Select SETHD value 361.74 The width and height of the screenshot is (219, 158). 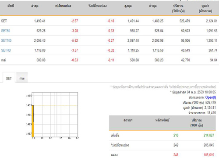point(213,50)
